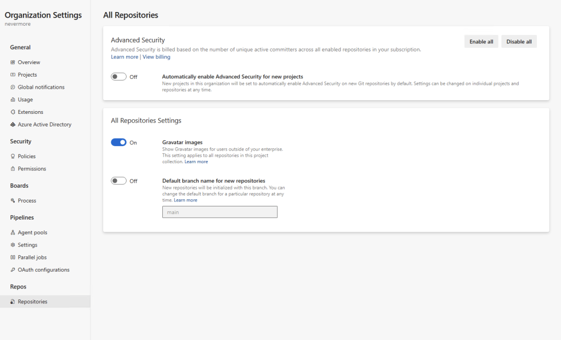Click the Disable all button
Viewport: 561px width, 340px height.
pyautogui.click(x=518, y=41)
